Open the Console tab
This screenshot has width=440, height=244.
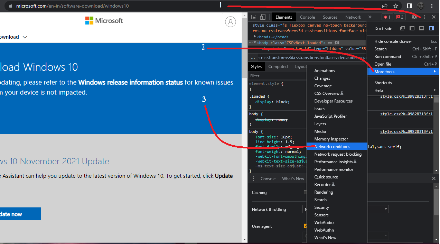307,17
